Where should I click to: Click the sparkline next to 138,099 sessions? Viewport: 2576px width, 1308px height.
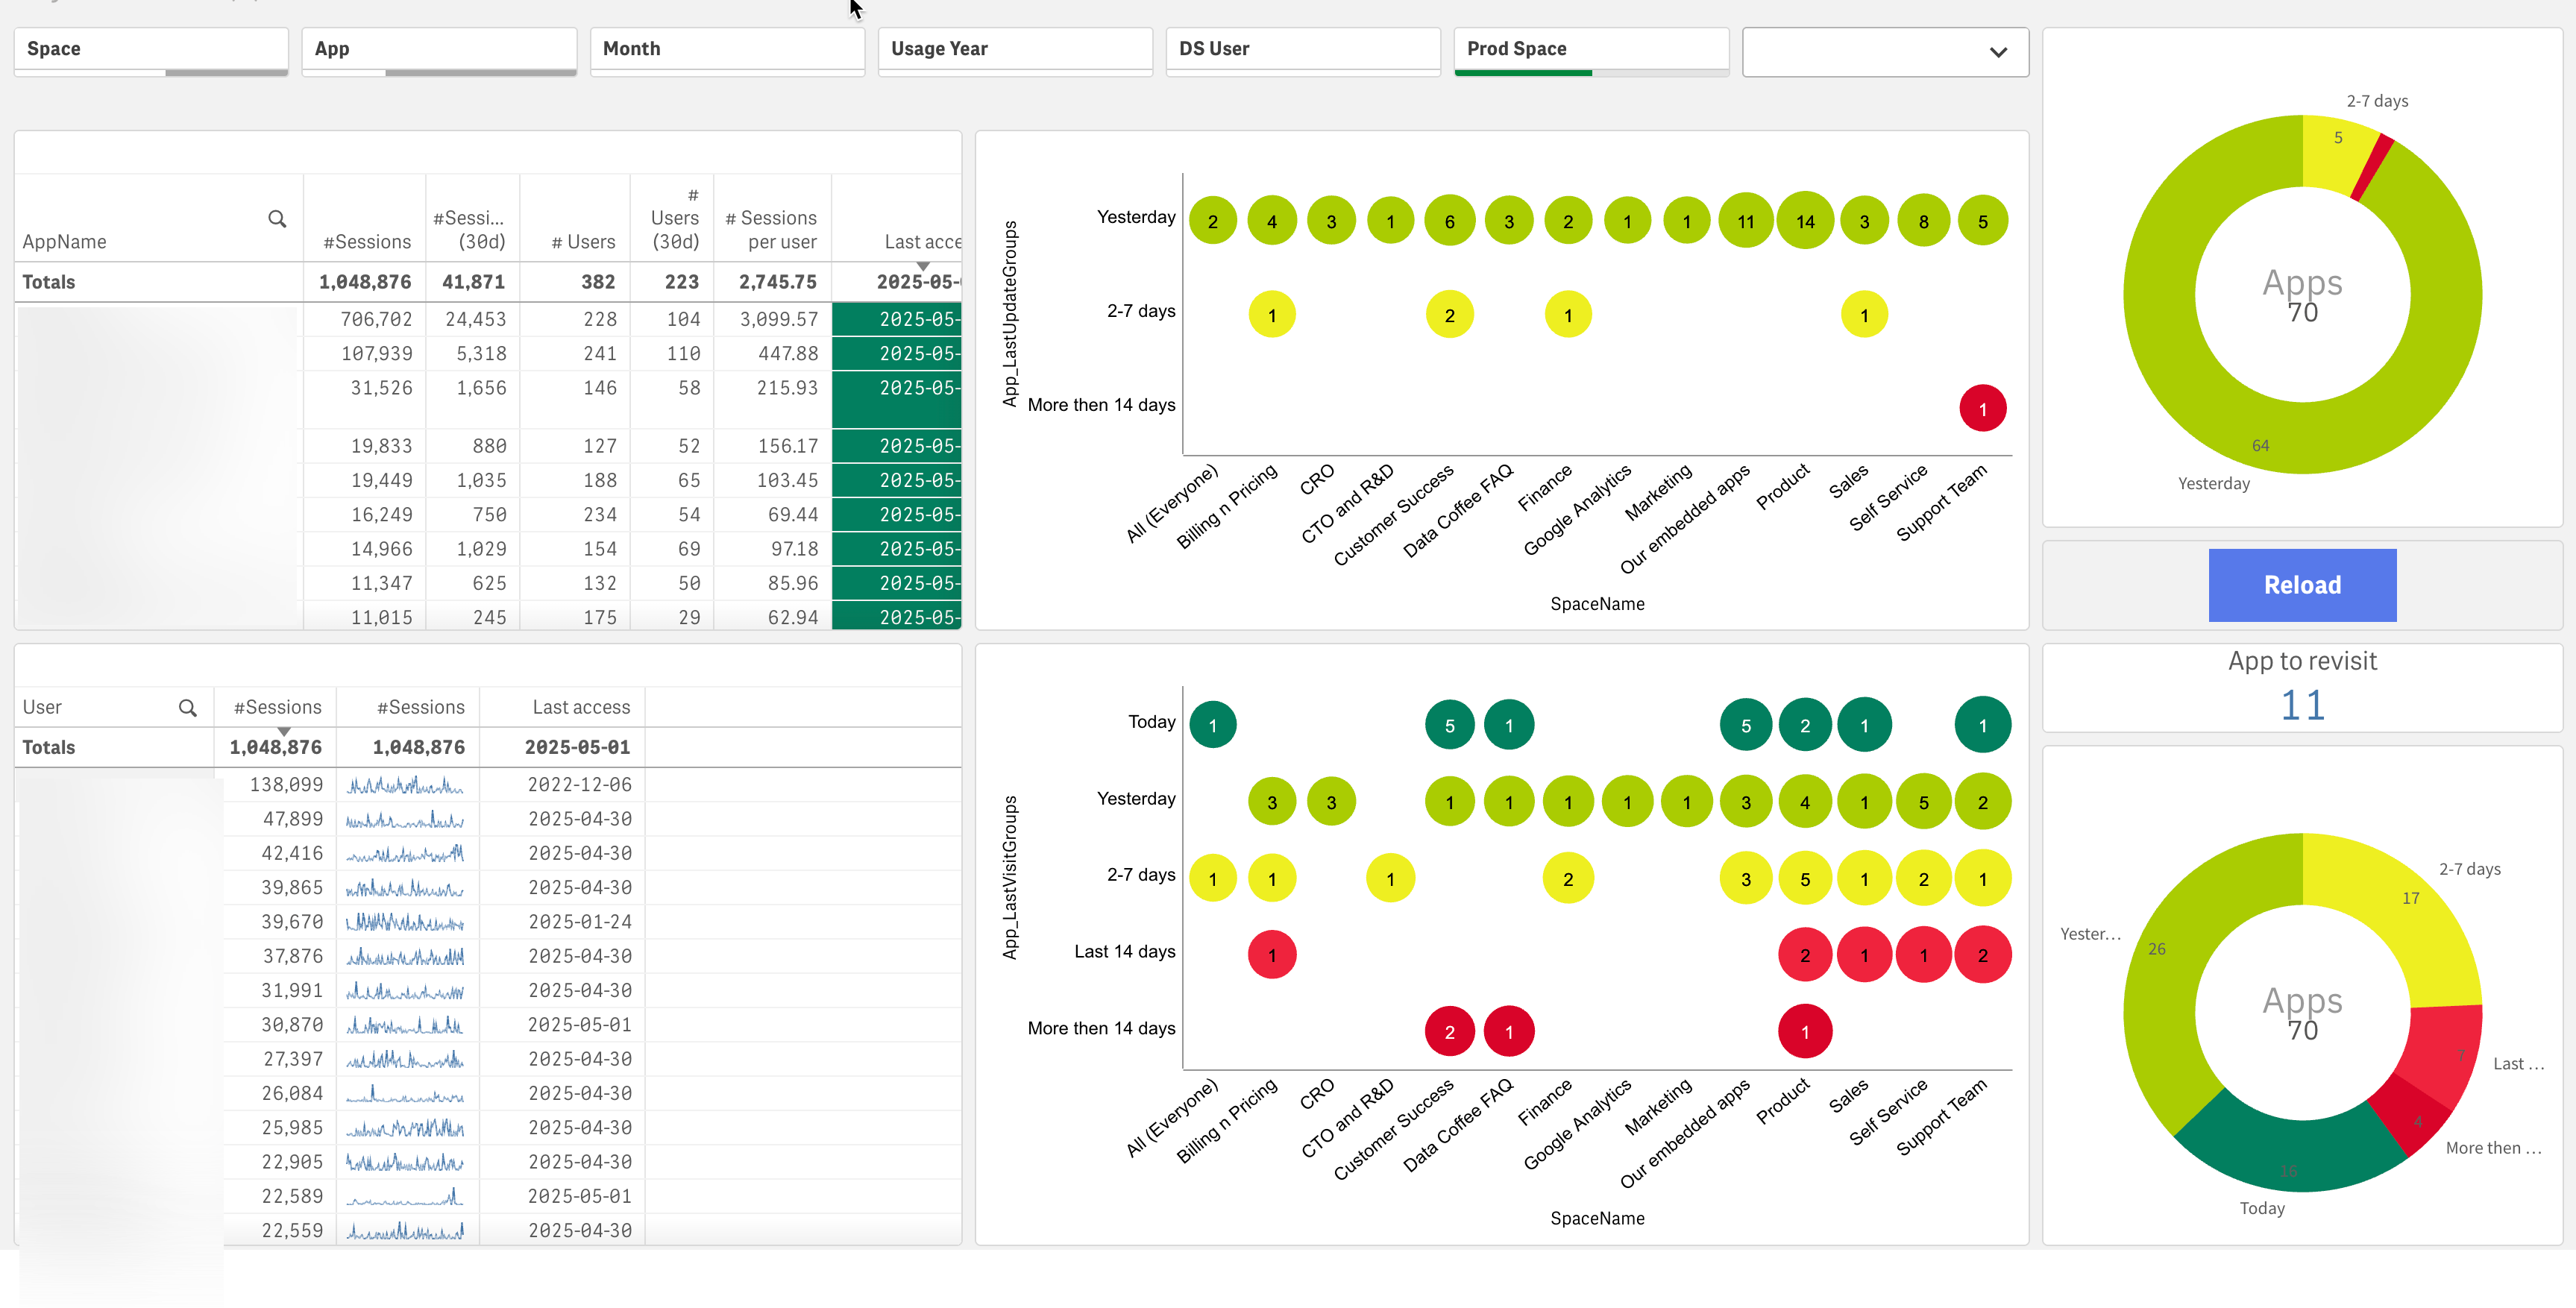pyautogui.click(x=406, y=785)
